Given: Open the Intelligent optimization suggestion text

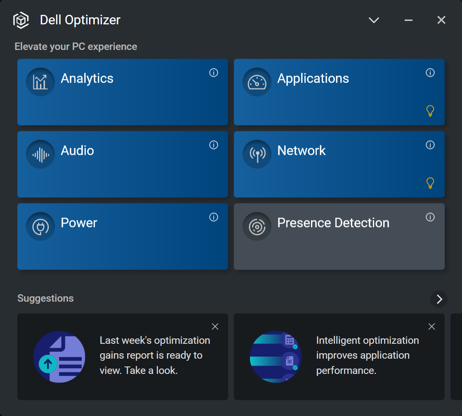Looking at the screenshot, I should coord(367,355).
